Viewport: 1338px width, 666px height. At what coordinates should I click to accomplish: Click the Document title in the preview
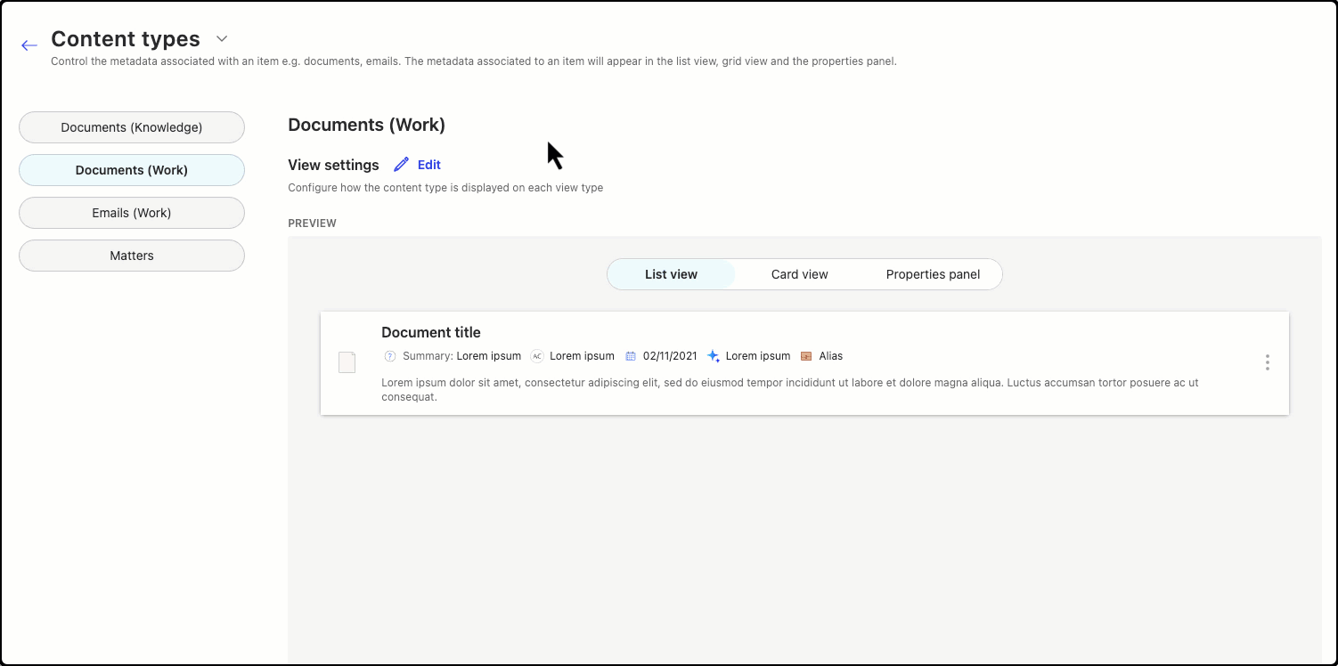[x=430, y=332]
